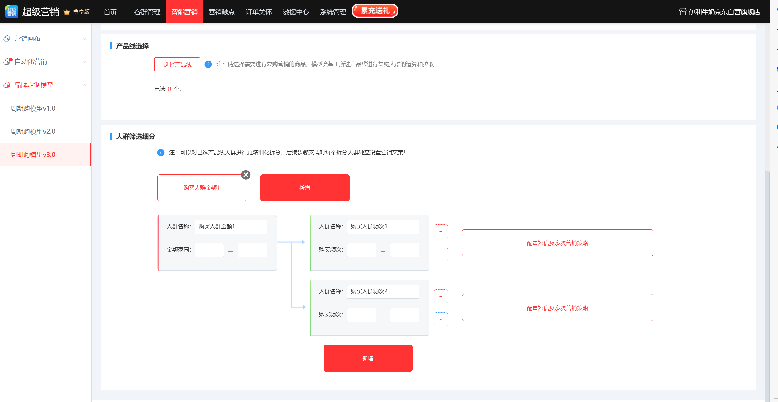Click 新增 next to 购买人群金额1 card

305,188
